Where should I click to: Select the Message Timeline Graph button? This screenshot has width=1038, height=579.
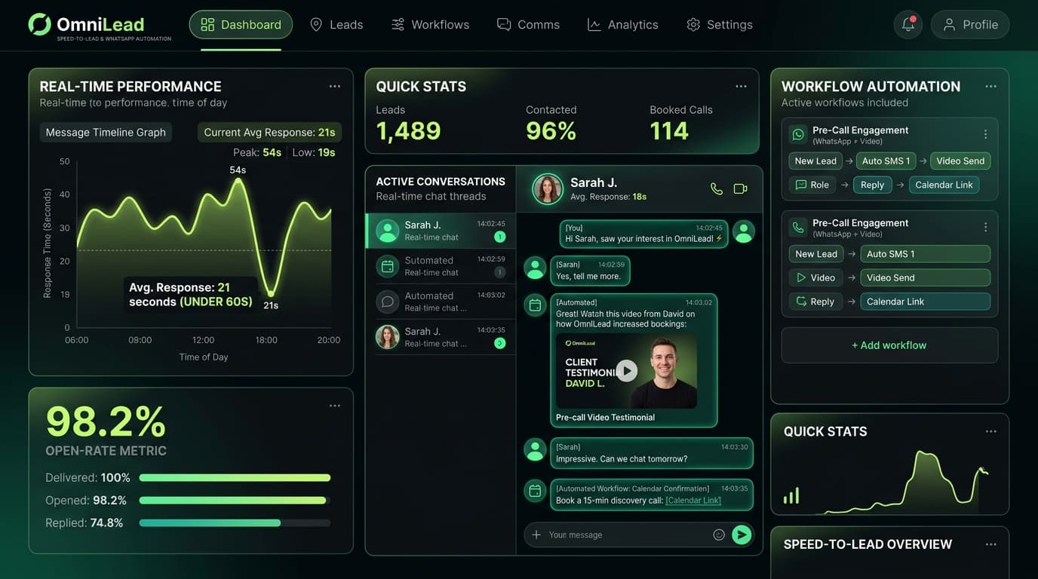pyautogui.click(x=106, y=133)
